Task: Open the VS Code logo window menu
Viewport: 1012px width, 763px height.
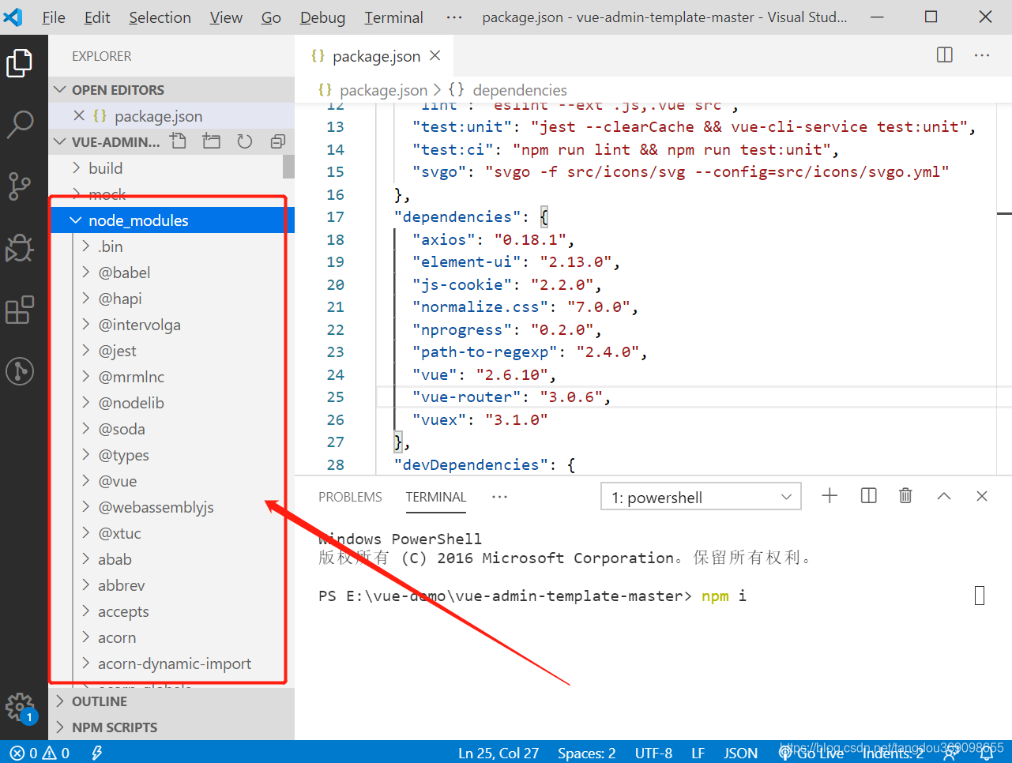Action: pos(13,17)
